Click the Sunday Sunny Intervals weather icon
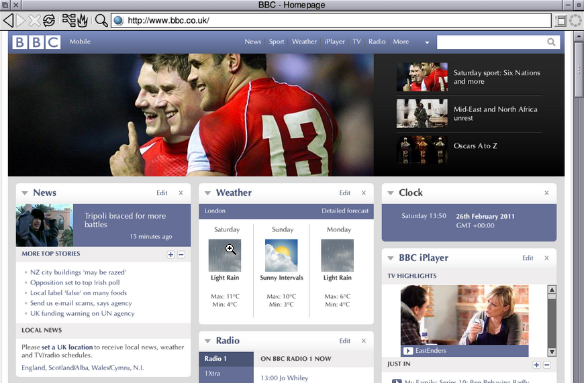Screen dimensions: 584x383 (281, 256)
